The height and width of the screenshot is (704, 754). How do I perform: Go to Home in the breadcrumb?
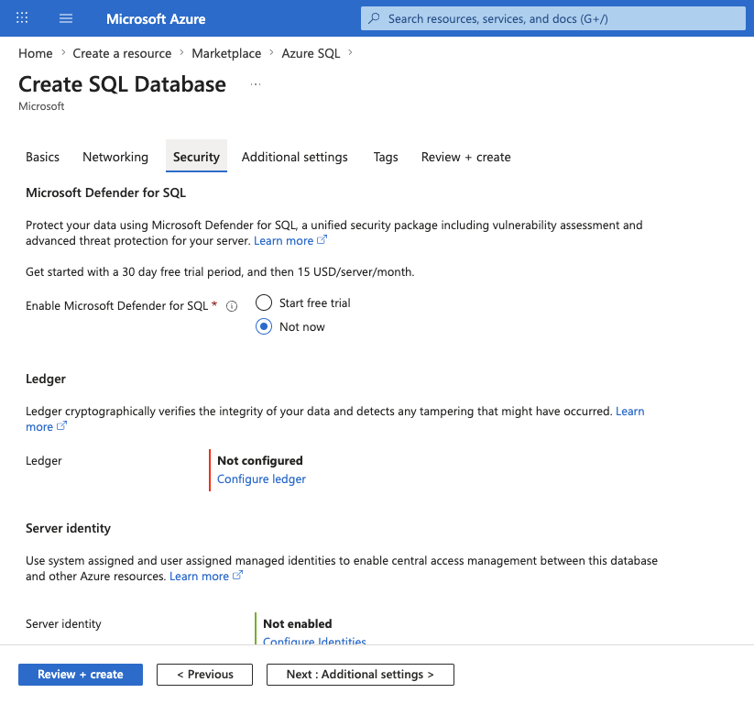pyautogui.click(x=35, y=53)
